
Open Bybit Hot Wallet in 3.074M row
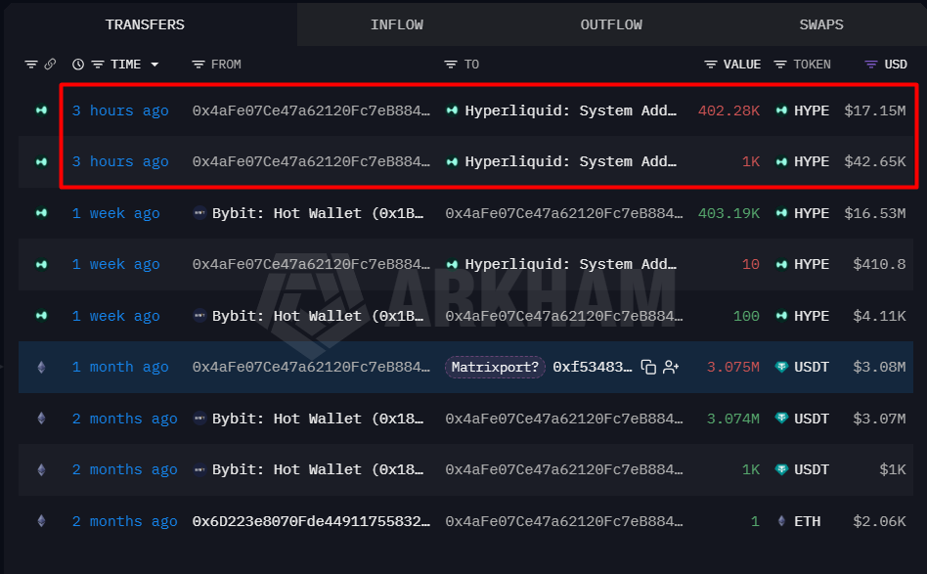(318, 419)
